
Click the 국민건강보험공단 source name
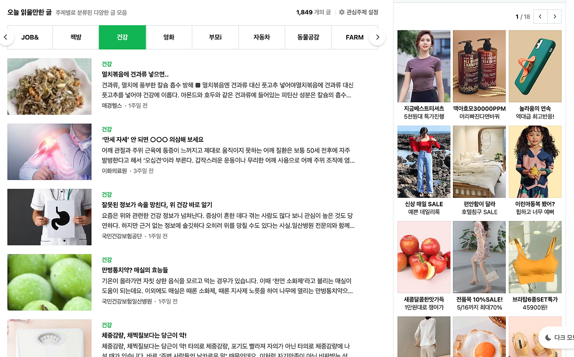(x=122, y=236)
